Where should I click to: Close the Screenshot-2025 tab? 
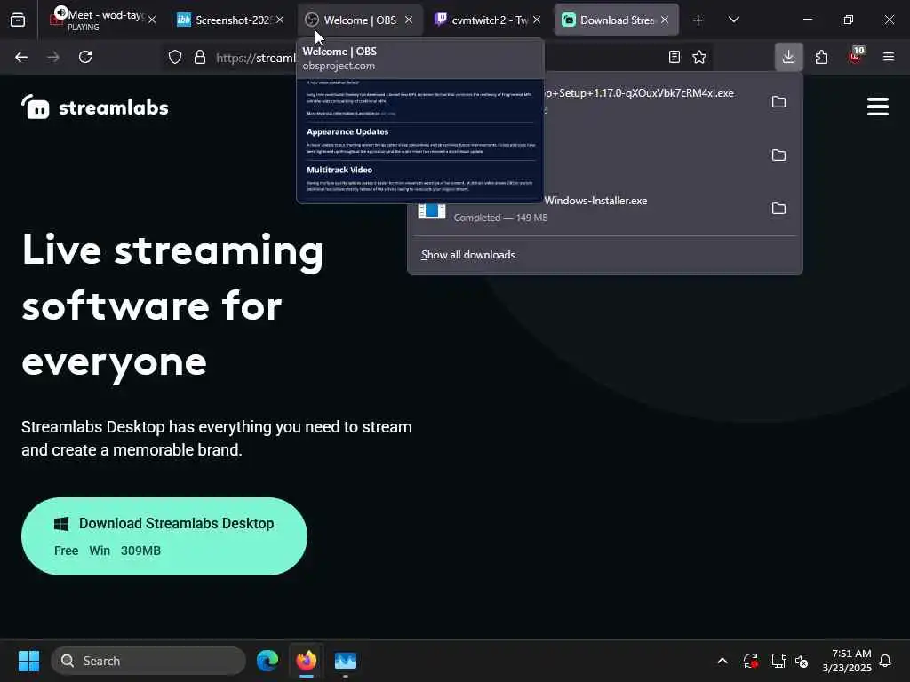[280, 20]
